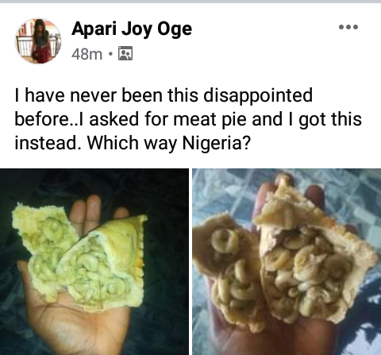Open Apari Joy Oge's profile picture

(38, 41)
